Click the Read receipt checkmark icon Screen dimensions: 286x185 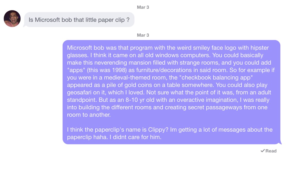pos(262,151)
